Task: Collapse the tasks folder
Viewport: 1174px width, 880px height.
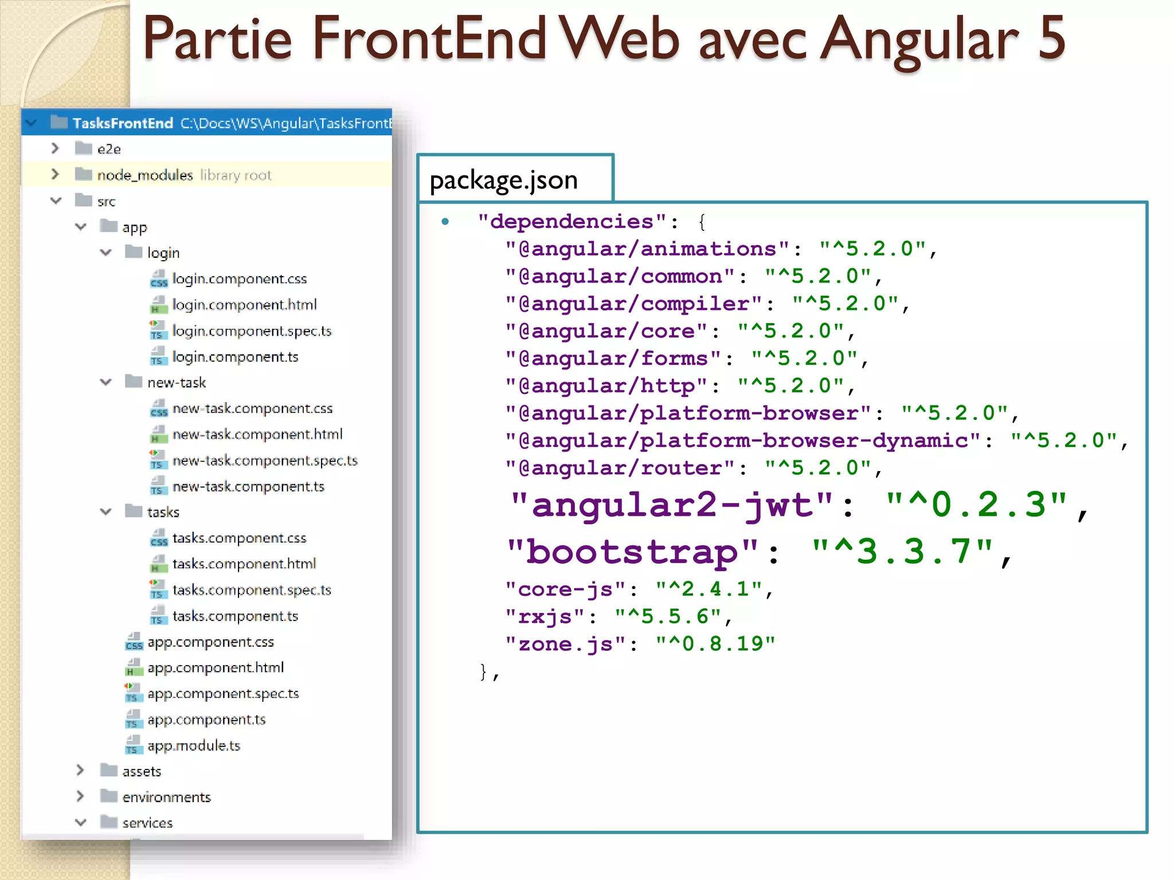Action: (106, 512)
